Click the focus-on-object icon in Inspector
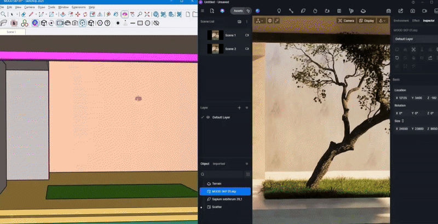 [413, 49]
